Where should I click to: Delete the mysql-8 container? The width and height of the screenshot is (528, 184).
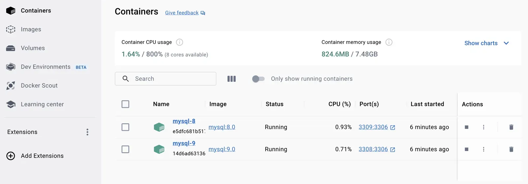click(x=511, y=127)
